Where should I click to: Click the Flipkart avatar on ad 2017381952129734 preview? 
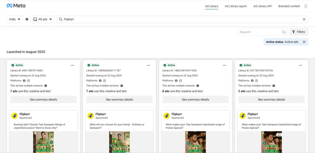coord(242,116)
